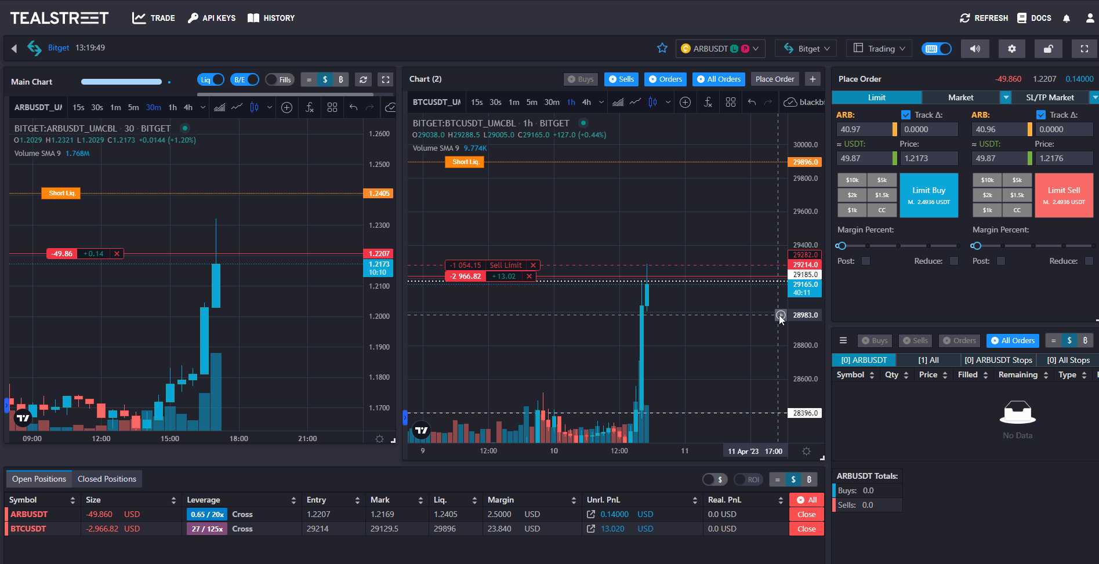Open the TRADE menu
Image resolution: width=1099 pixels, height=564 pixels.
click(154, 18)
